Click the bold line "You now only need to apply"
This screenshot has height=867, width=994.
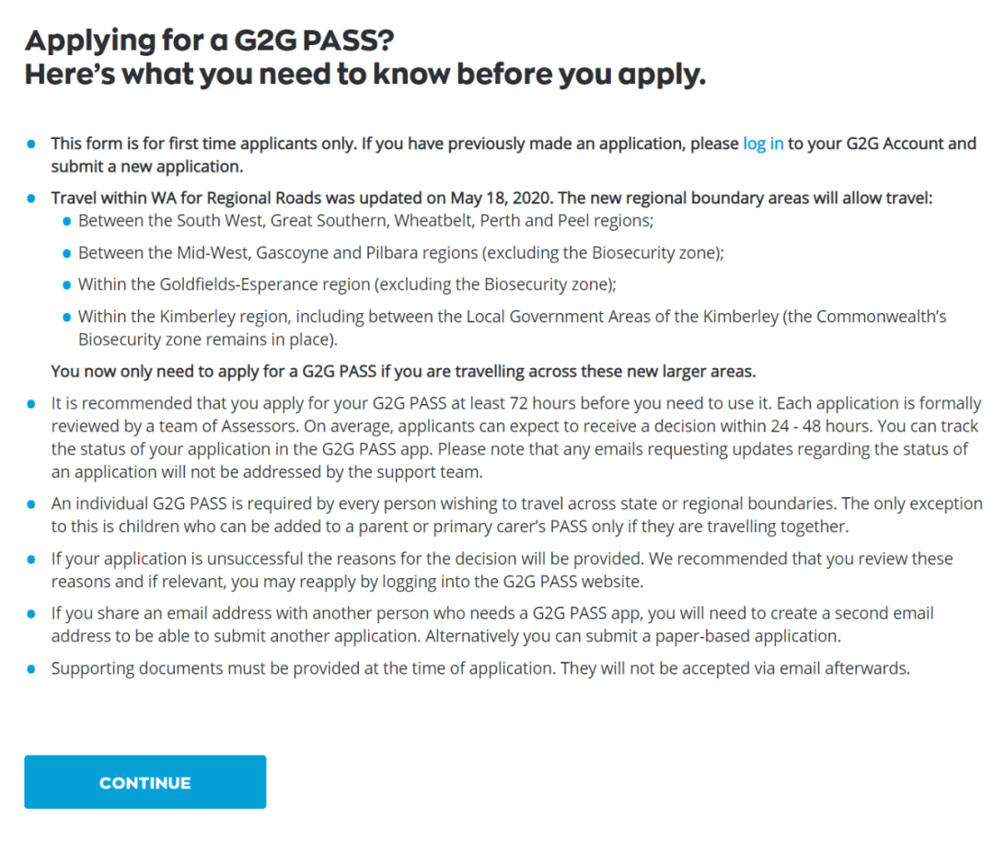point(403,372)
